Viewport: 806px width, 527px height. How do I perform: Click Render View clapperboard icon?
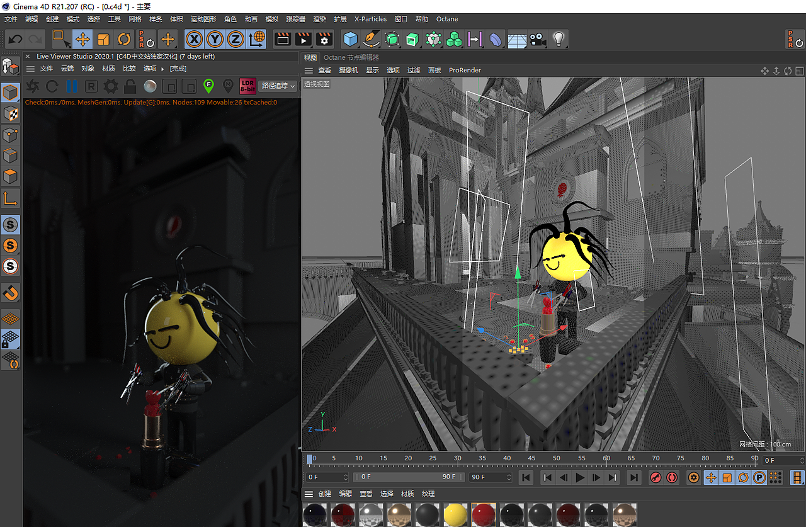click(283, 39)
